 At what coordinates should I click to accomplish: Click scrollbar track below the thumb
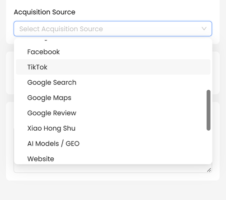(x=208, y=146)
